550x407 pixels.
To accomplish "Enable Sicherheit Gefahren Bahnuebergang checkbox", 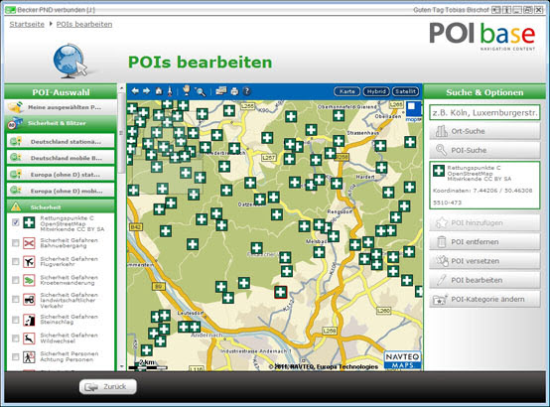I will (x=16, y=243).
